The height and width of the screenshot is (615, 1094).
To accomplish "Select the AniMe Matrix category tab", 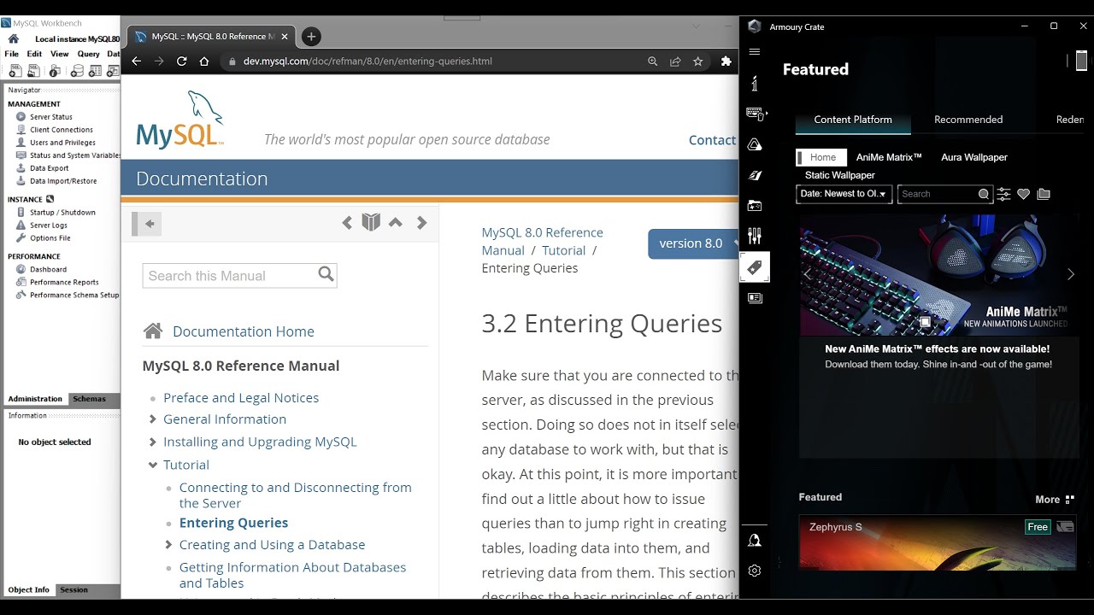I will [x=889, y=157].
